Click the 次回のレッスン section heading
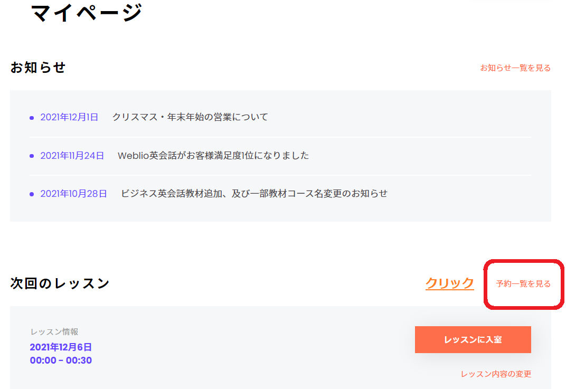The image size is (566, 389). [60, 283]
